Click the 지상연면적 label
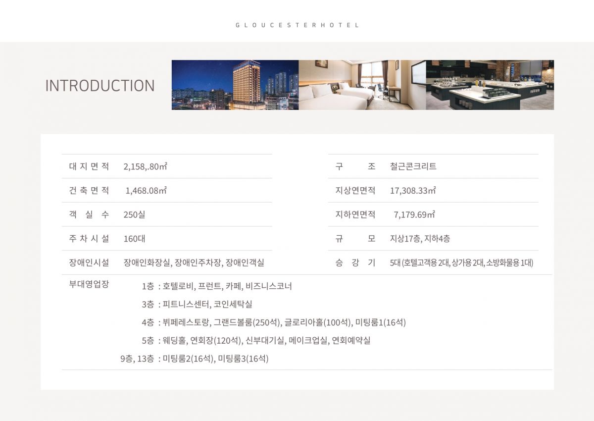The width and height of the screenshot is (594, 421). coord(355,191)
